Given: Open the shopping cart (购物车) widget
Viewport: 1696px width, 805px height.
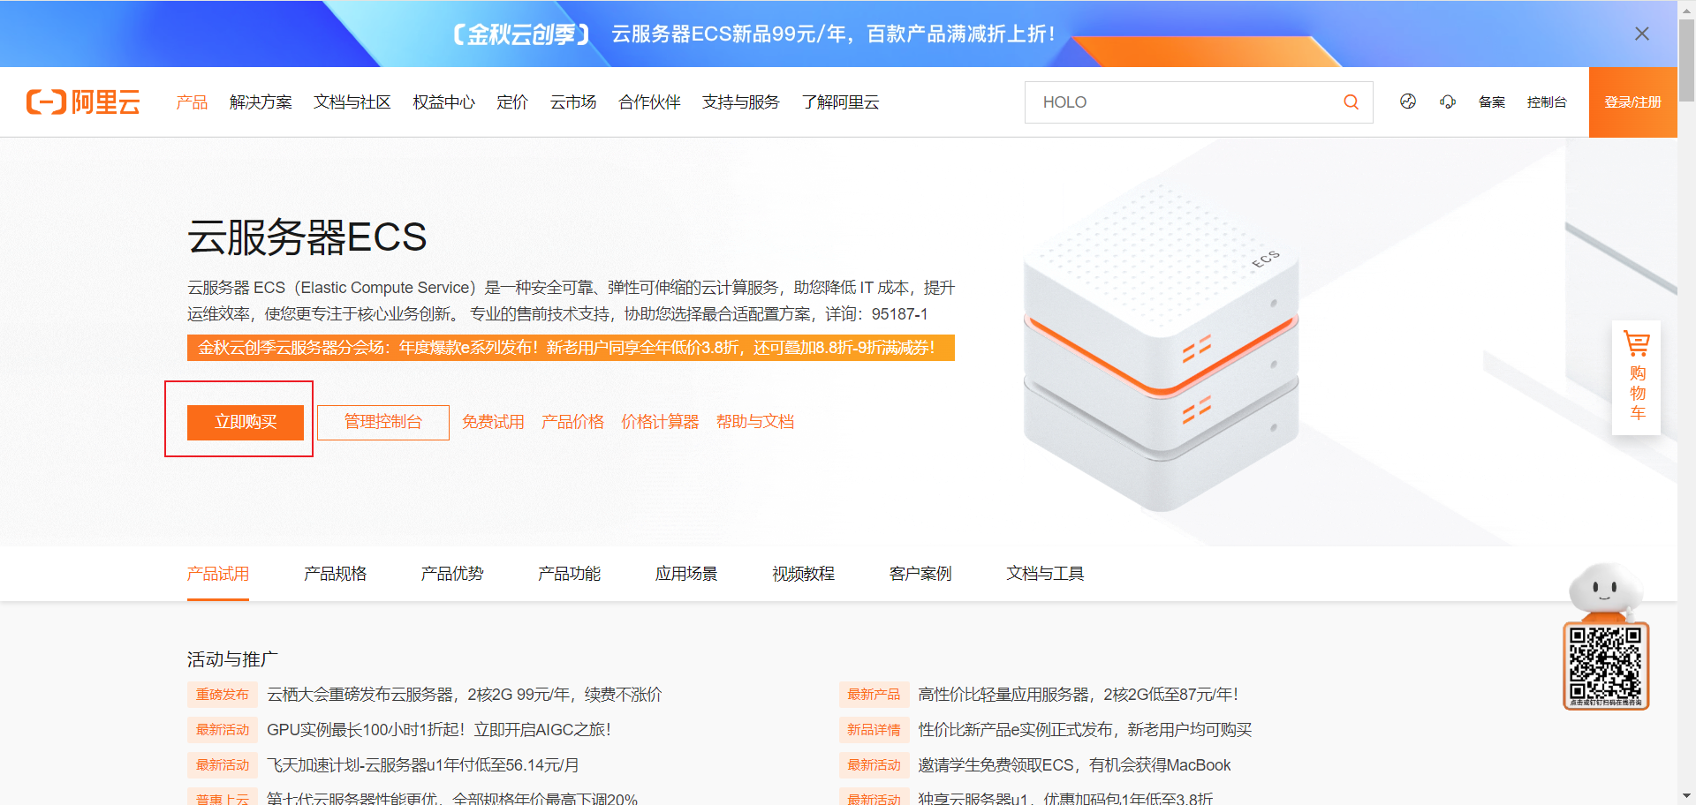Looking at the screenshot, I should pyautogui.click(x=1636, y=377).
